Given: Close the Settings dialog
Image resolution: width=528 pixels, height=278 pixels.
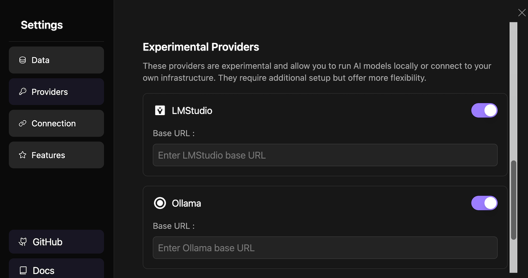Looking at the screenshot, I should 521,13.
